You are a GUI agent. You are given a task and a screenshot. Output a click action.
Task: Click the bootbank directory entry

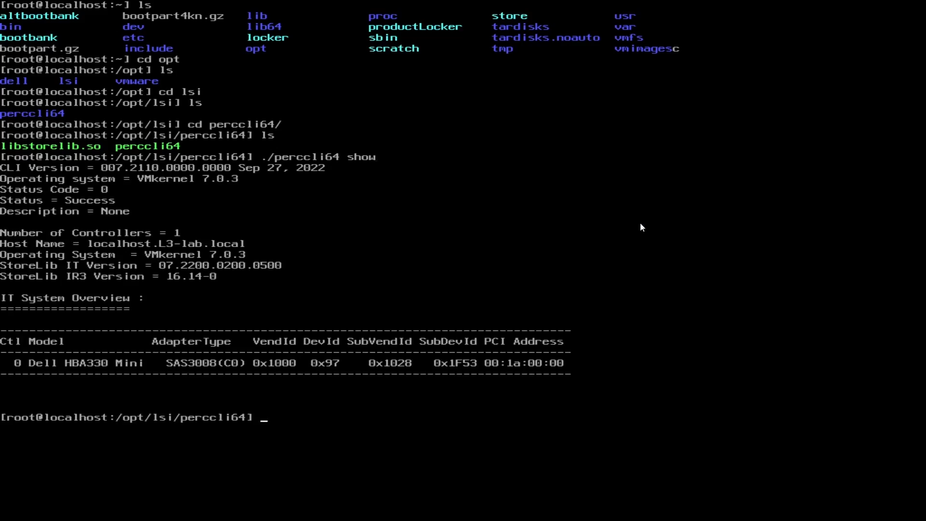pyautogui.click(x=29, y=37)
